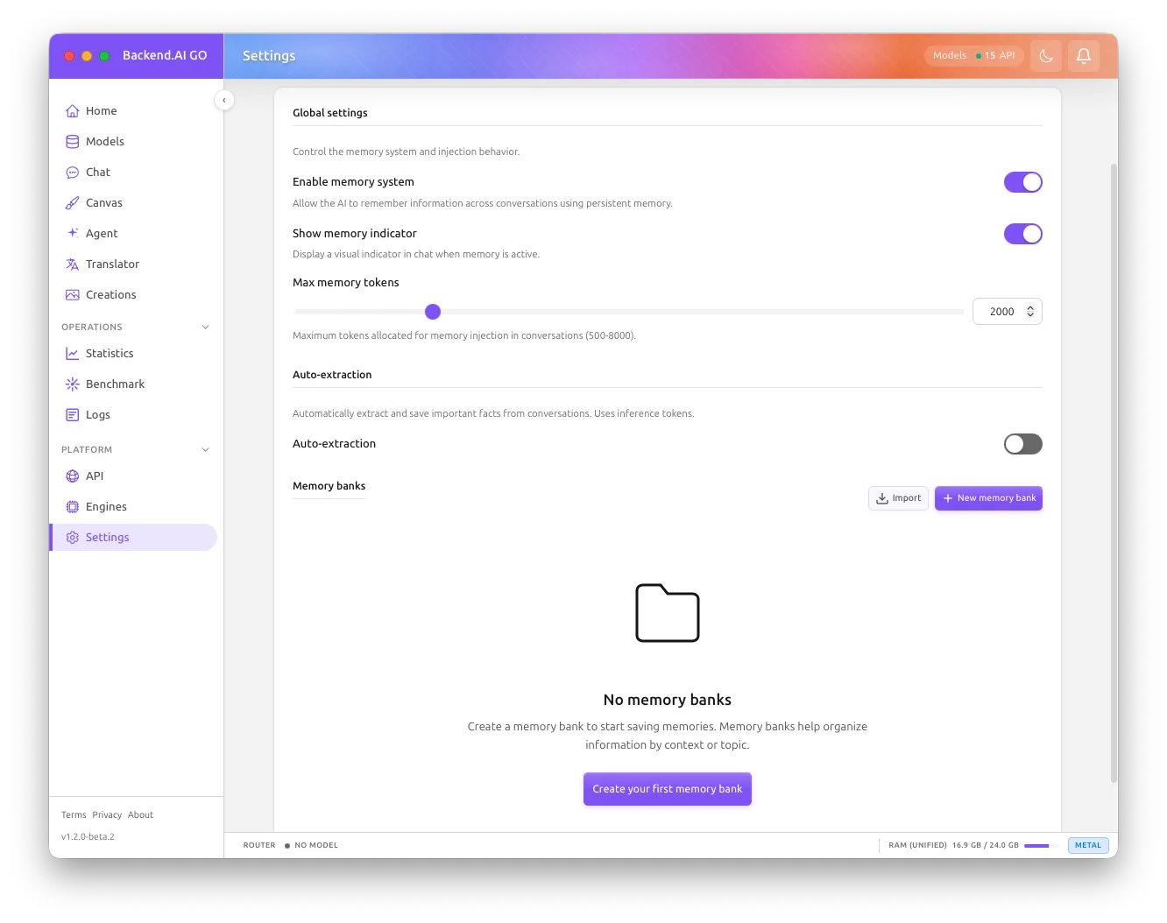The image size is (1167, 923).
Task: Select the Canvas tool in the sidebar
Action: point(103,202)
